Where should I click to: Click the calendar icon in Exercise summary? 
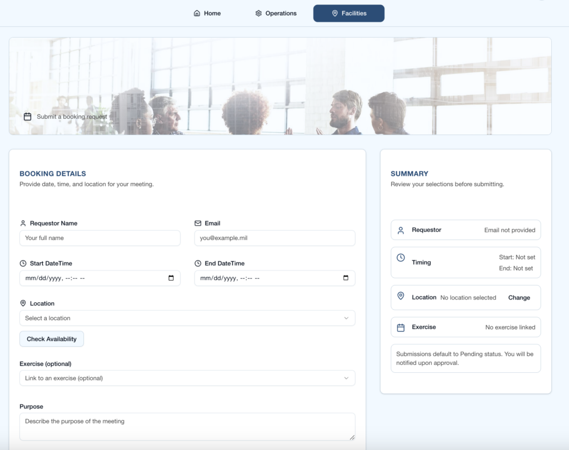coord(401,327)
